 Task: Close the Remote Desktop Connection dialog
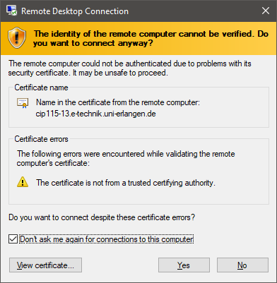coord(266,11)
